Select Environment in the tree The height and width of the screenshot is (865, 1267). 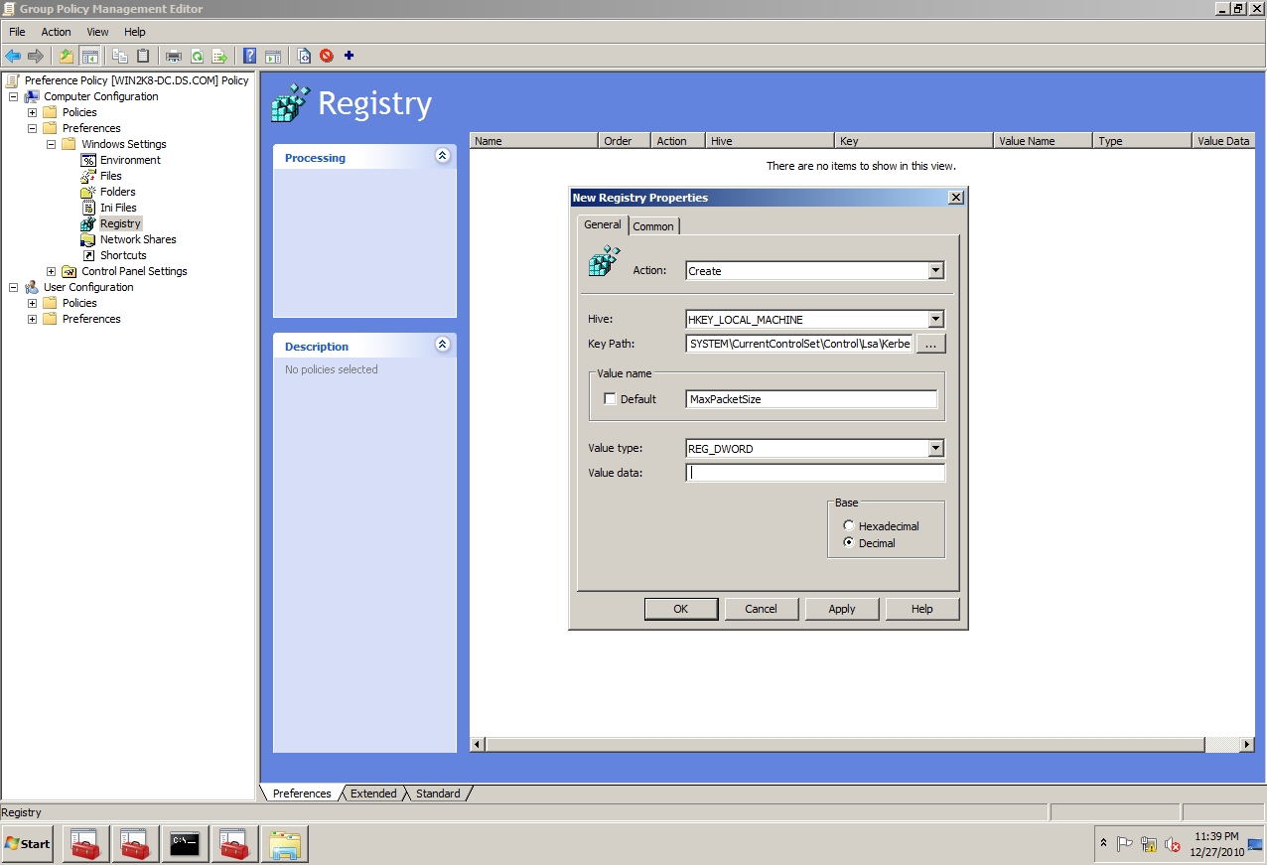click(x=129, y=160)
